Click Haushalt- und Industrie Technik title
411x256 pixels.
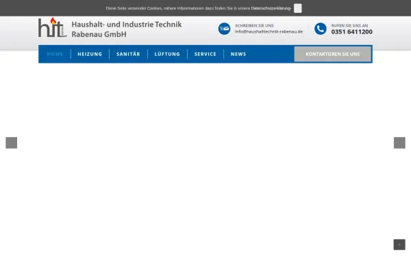[x=127, y=25]
